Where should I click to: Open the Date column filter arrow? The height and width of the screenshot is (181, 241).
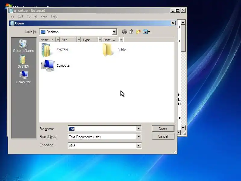[121, 40]
